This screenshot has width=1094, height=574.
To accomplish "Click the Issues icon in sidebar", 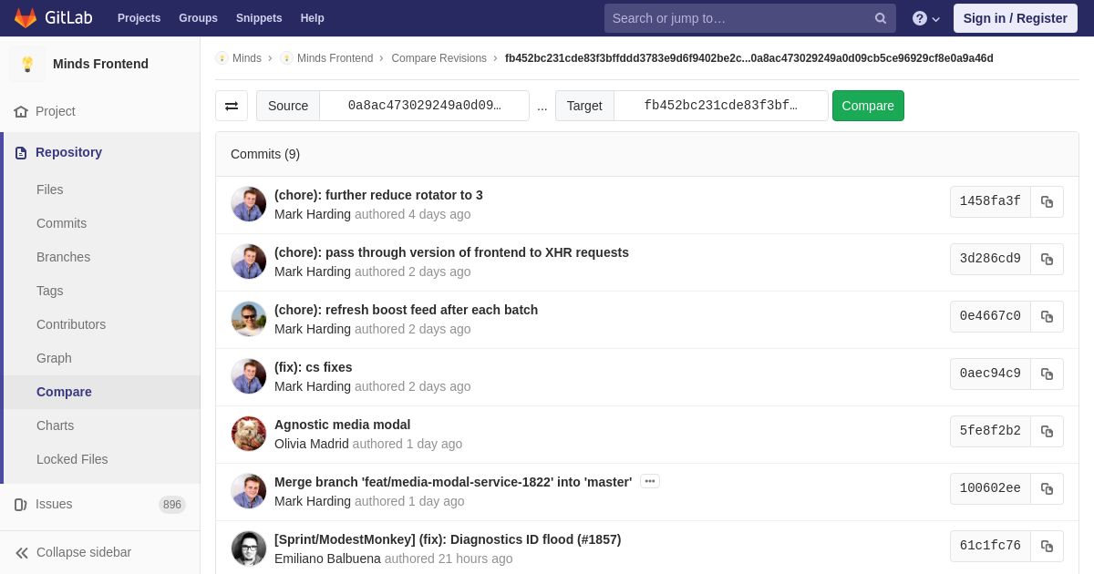I will [x=21, y=504].
